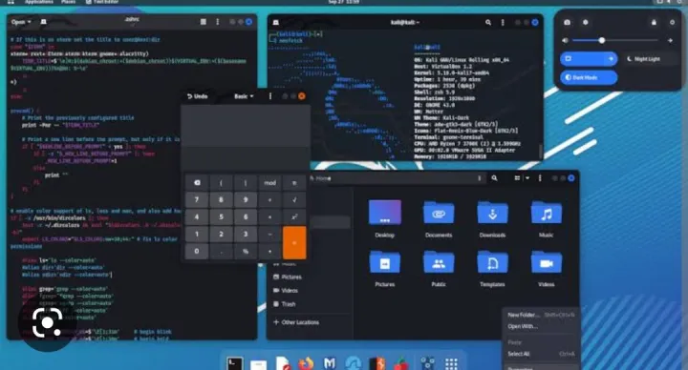Toggle Files between list and grid view

[x=517, y=178]
